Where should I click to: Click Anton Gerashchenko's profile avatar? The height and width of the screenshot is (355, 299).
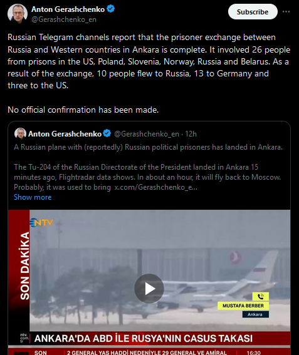click(18, 14)
